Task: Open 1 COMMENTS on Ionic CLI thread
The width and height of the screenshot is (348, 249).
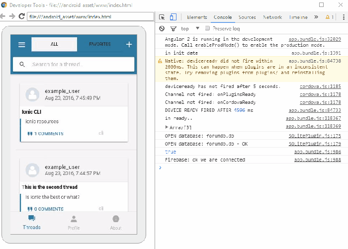Action: 46,134
